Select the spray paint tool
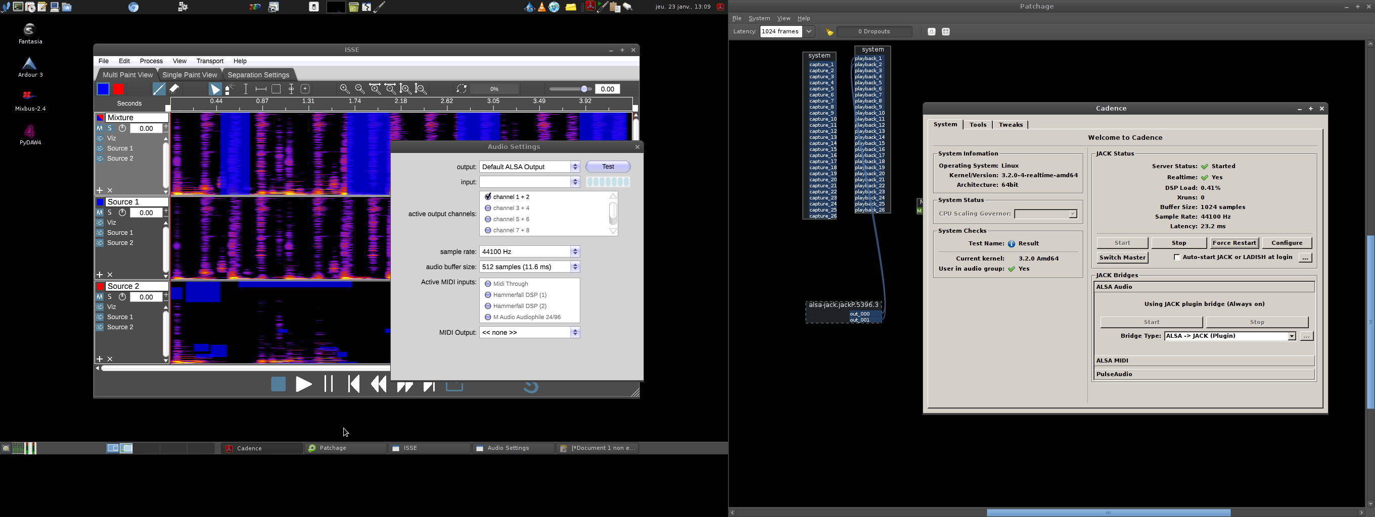This screenshot has width=1375, height=517. (230, 89)
